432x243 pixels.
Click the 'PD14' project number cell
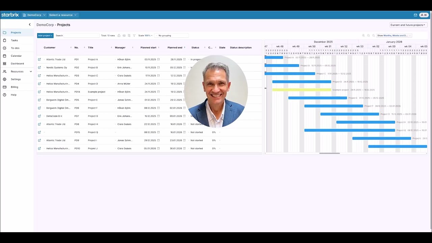point(77,92)
